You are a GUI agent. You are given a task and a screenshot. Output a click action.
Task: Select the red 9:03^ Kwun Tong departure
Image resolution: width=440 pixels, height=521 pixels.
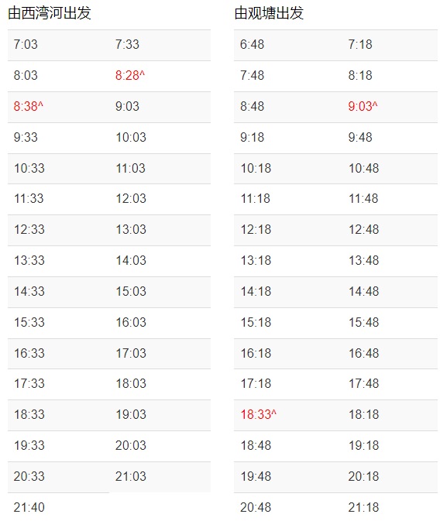(x=363, y=106)
